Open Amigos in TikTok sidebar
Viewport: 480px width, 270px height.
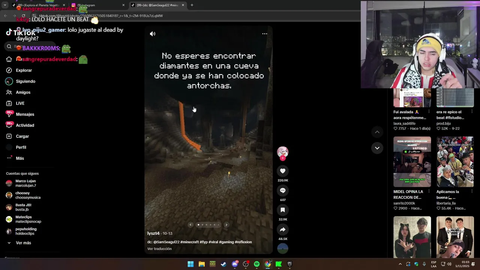23,92
